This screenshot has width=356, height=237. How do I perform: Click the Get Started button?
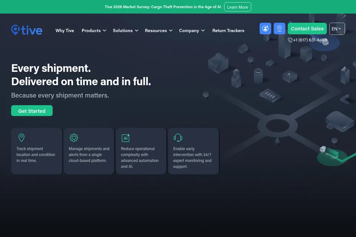click(32, 111)
